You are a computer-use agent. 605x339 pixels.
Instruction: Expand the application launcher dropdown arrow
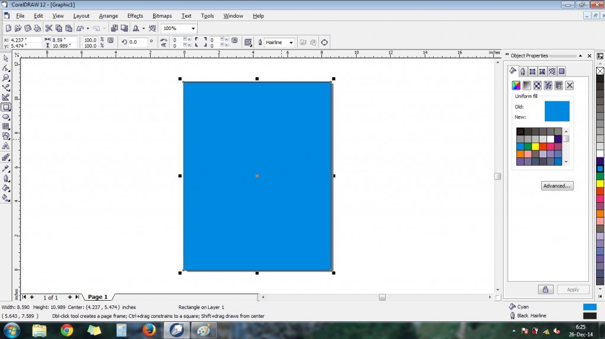point(144,28)
